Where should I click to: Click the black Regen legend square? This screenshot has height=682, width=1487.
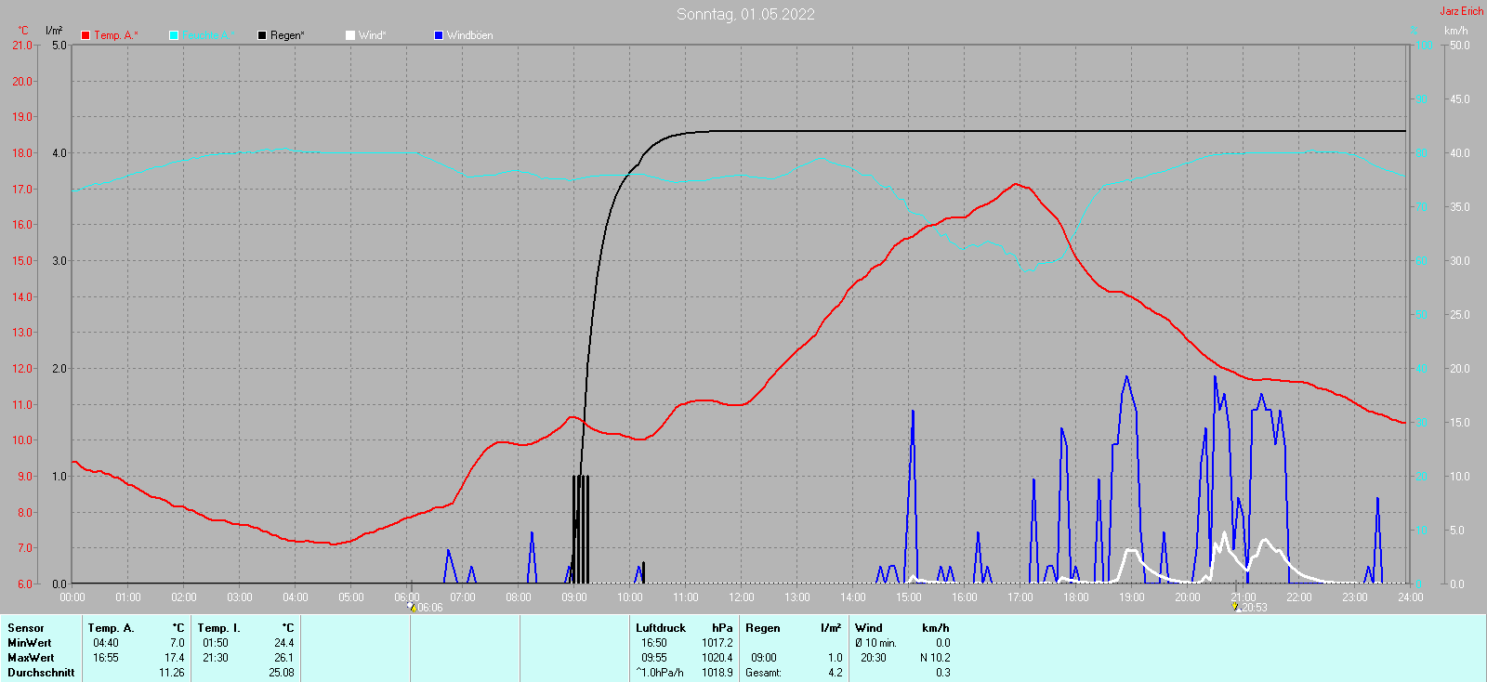(262, 35)
